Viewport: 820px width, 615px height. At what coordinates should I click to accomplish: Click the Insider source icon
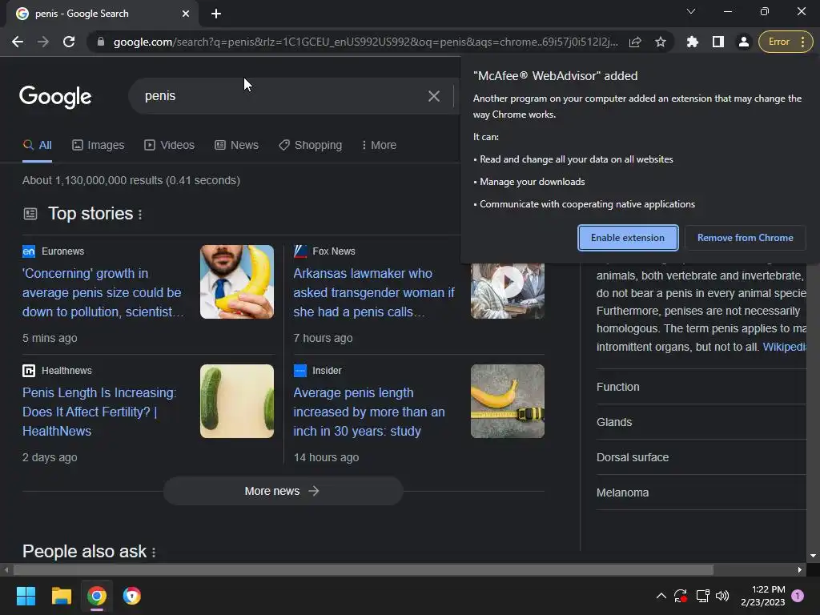click(300, 371)
